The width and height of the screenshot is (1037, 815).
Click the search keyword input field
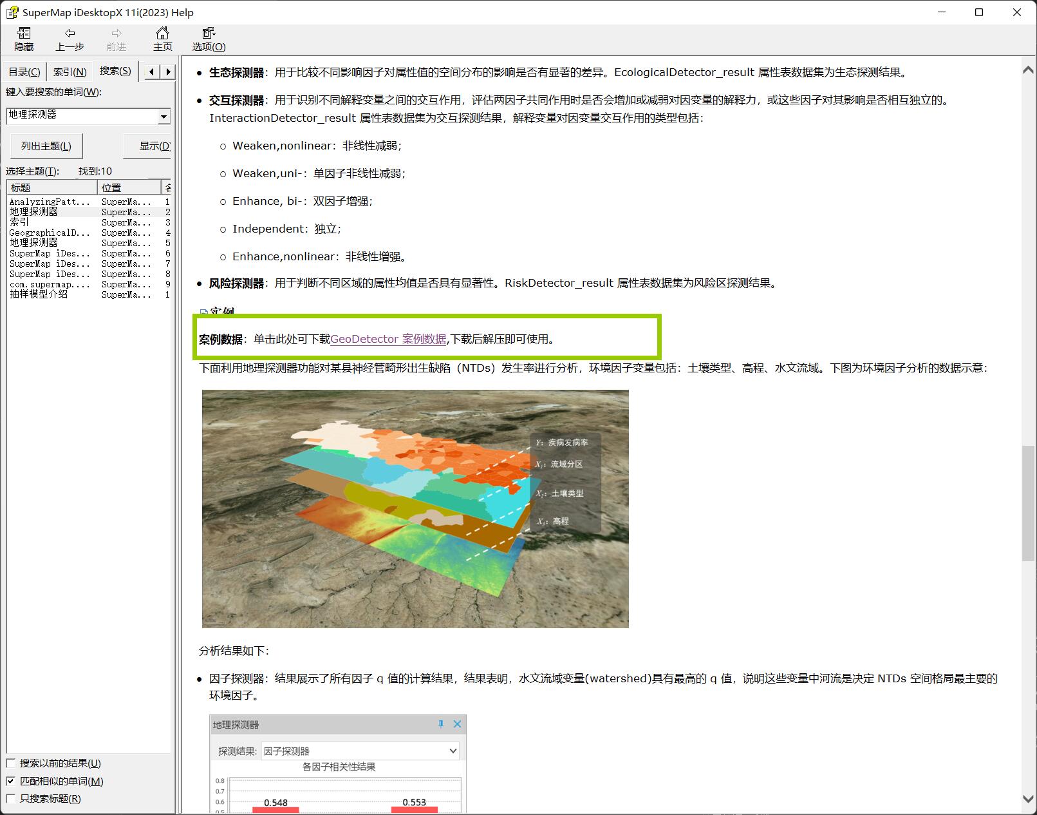tap(82, 116)
